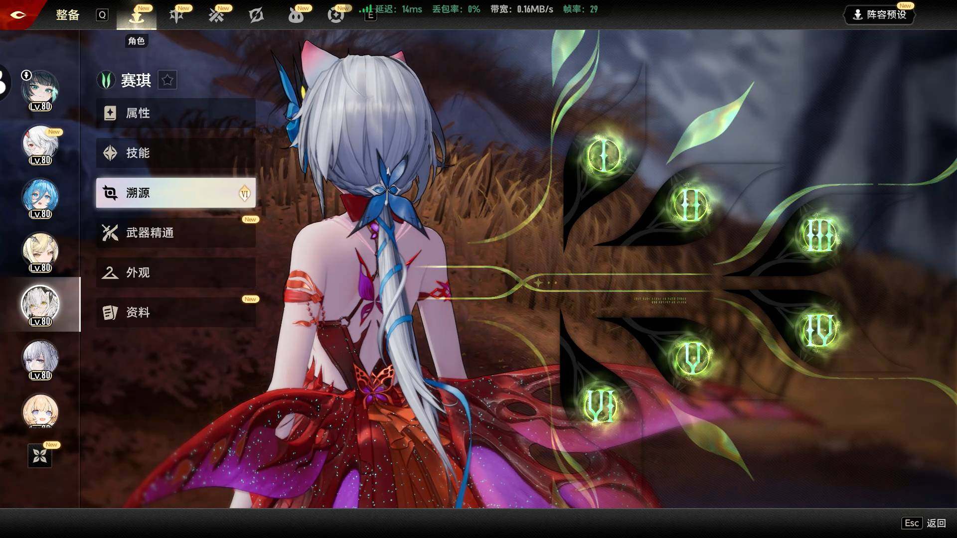
Task: Open 阵容预设 lineup preset button
Action: 880,15
